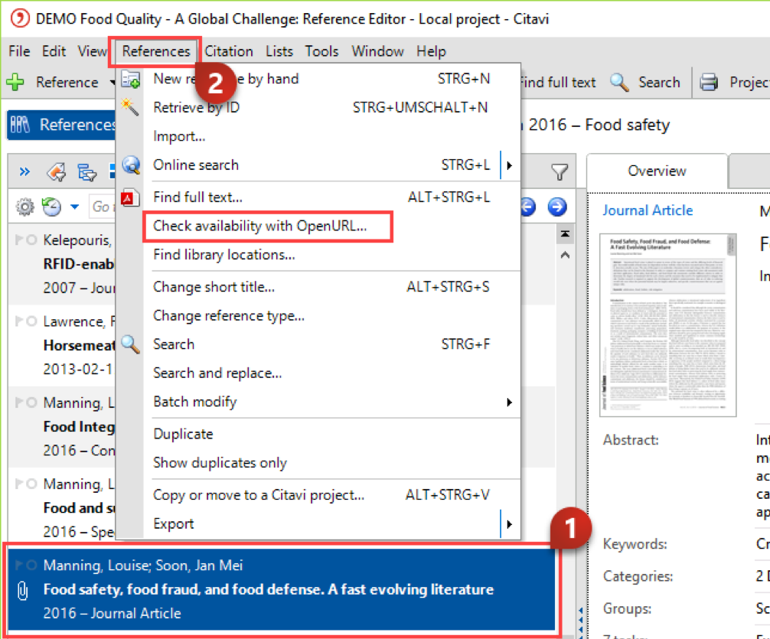Open the dropdown arrow next to clock icon

point(75,207)
